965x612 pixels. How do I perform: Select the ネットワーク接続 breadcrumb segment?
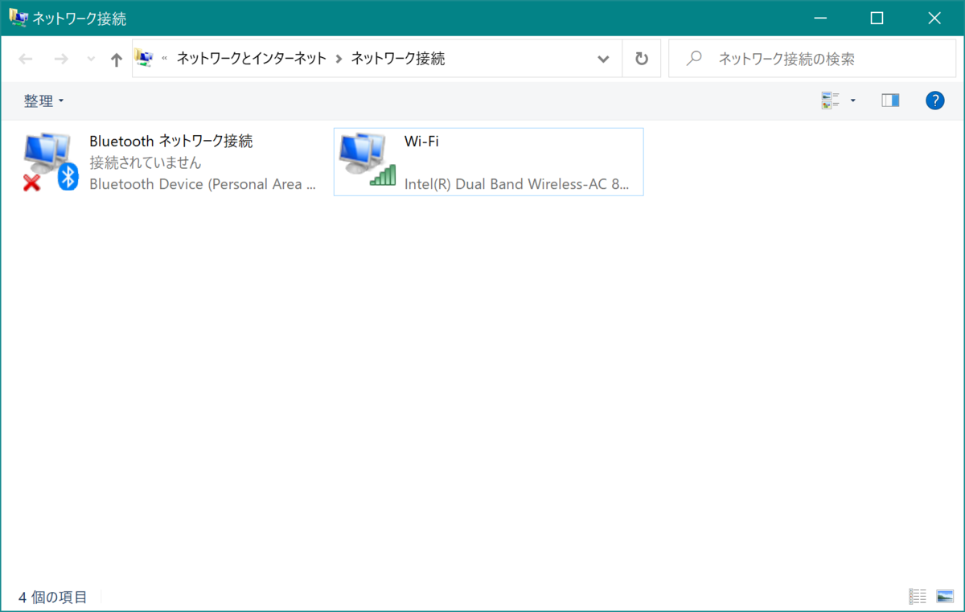tap(398, 59)
